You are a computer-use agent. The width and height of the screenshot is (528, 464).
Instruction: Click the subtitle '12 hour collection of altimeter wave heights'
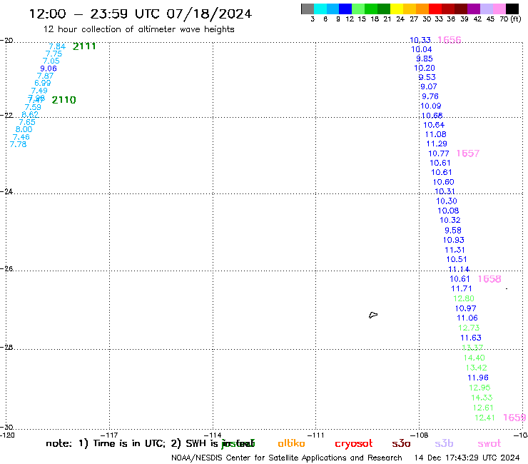(138, 29)
